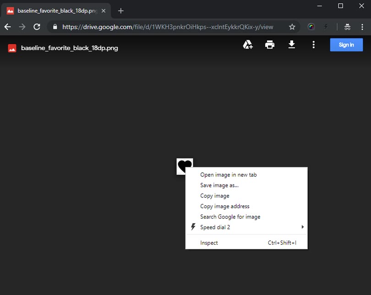Select Copy image address
This screenshot has width=371, height=295.
[x=246, y=206]
